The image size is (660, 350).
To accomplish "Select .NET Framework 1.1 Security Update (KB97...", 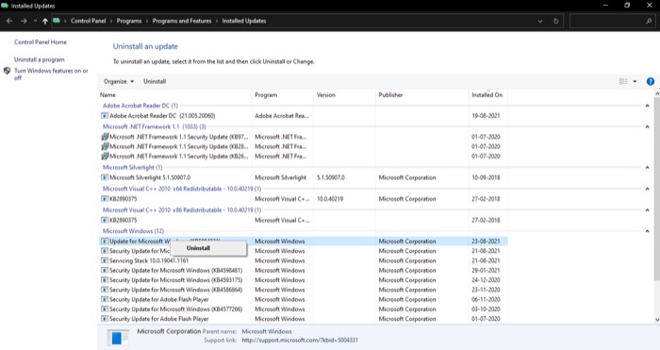I will pos(303,137).
